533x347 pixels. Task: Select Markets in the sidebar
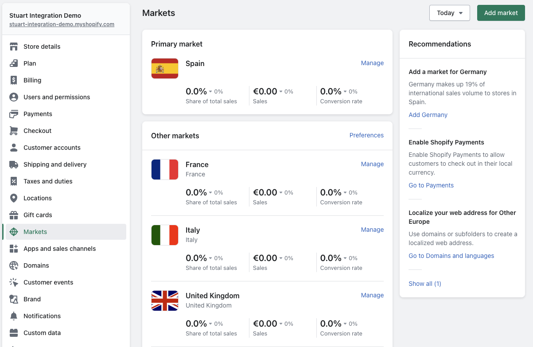point(66,232)
